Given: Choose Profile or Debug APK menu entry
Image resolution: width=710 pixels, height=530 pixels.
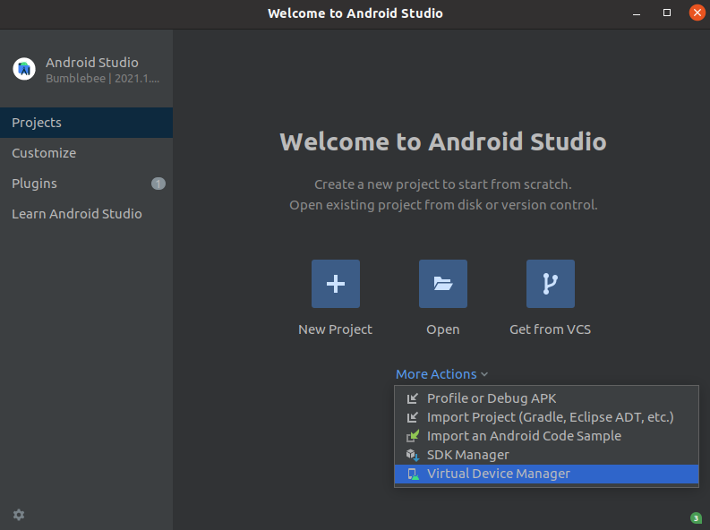Looking at the screenshot, I should [546, 398].
